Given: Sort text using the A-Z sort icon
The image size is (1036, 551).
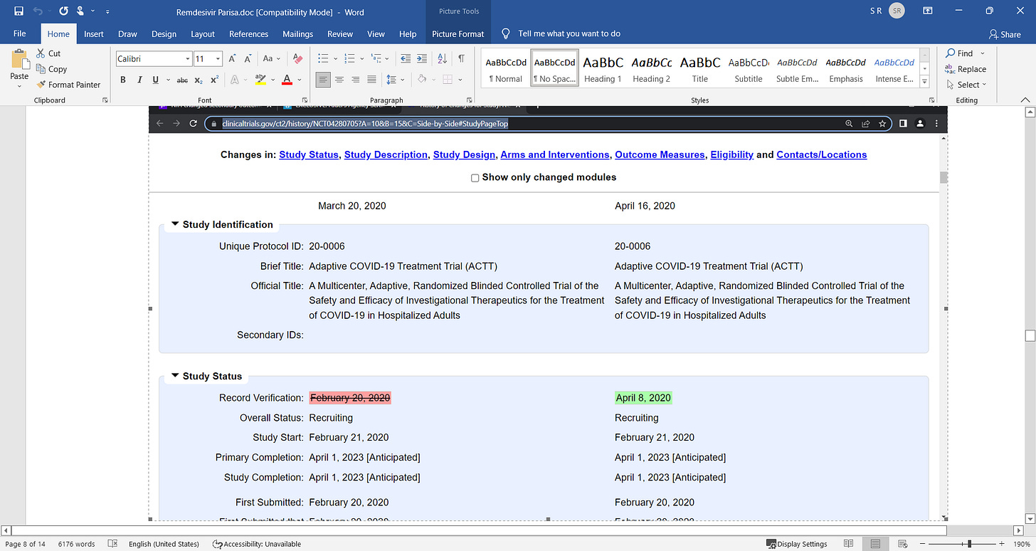Looking at the screenshot, I should (x=443, y=58).
